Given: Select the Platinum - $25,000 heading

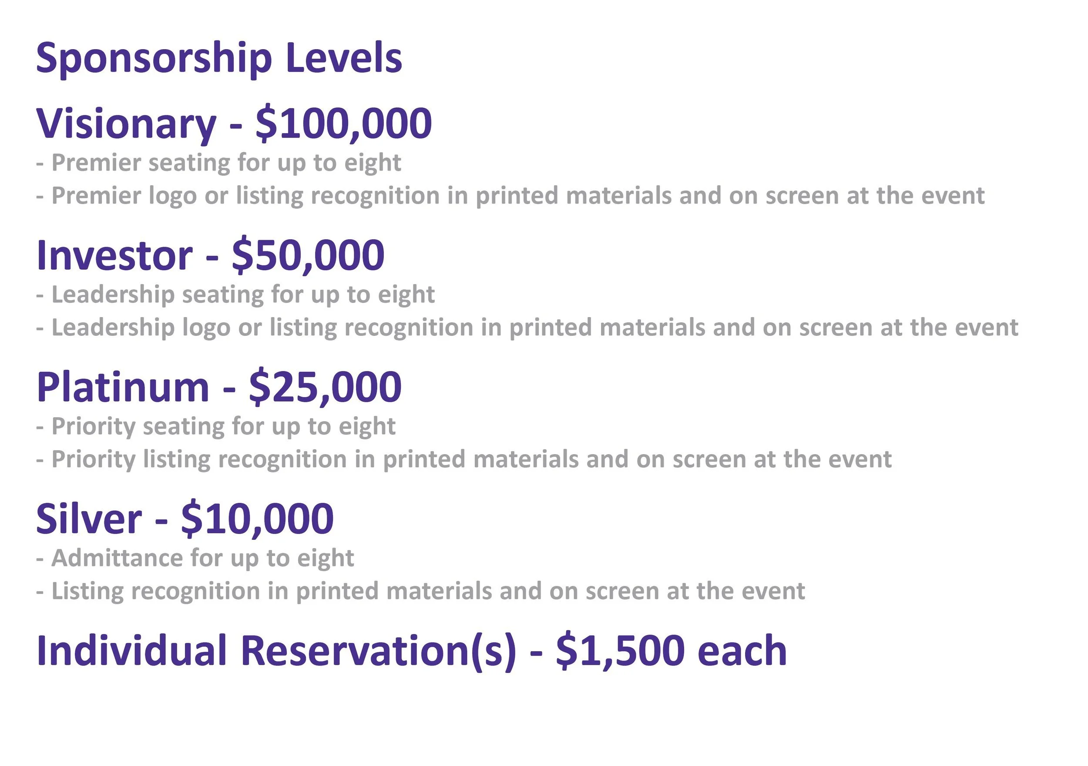Looking at the screenshot, I should (x=219, y=388).
